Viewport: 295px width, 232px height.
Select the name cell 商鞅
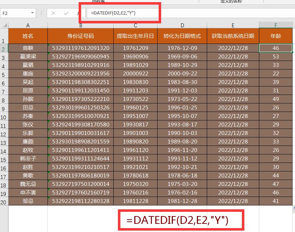[x=28, y=48]
